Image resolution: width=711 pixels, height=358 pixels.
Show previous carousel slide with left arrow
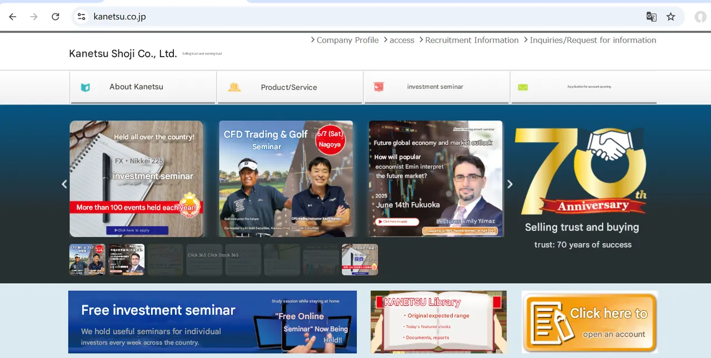64,184
